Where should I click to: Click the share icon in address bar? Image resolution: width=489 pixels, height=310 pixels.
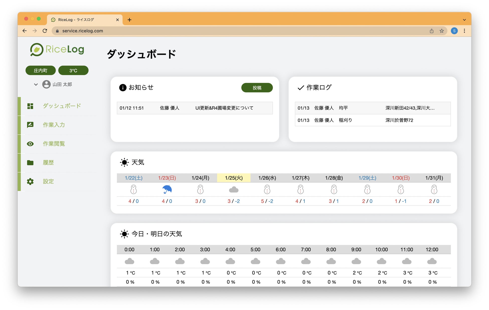pos(432,31)
